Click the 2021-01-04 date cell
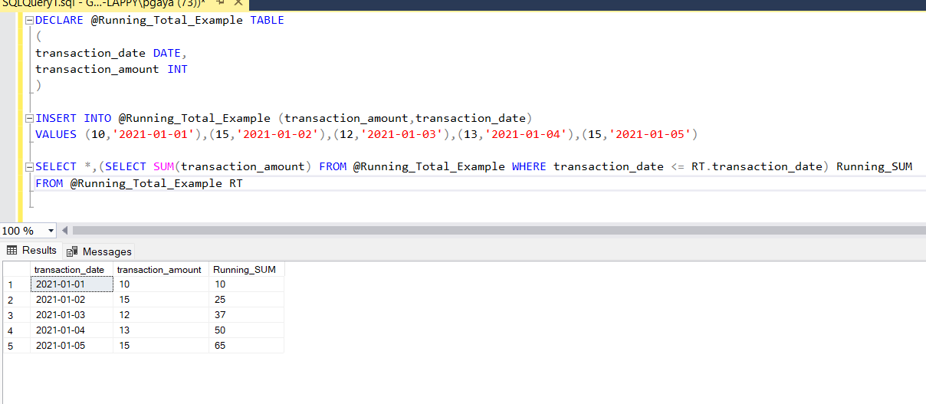 tap(71, 330)
